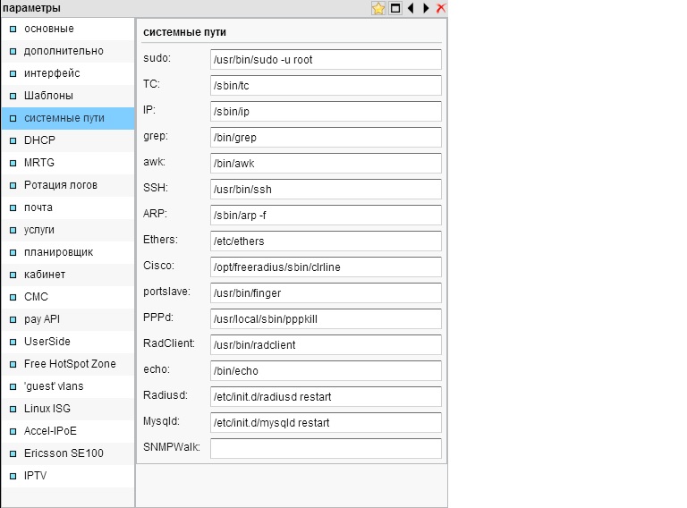Select Free HotSpot Zone item

coord(70,364)
